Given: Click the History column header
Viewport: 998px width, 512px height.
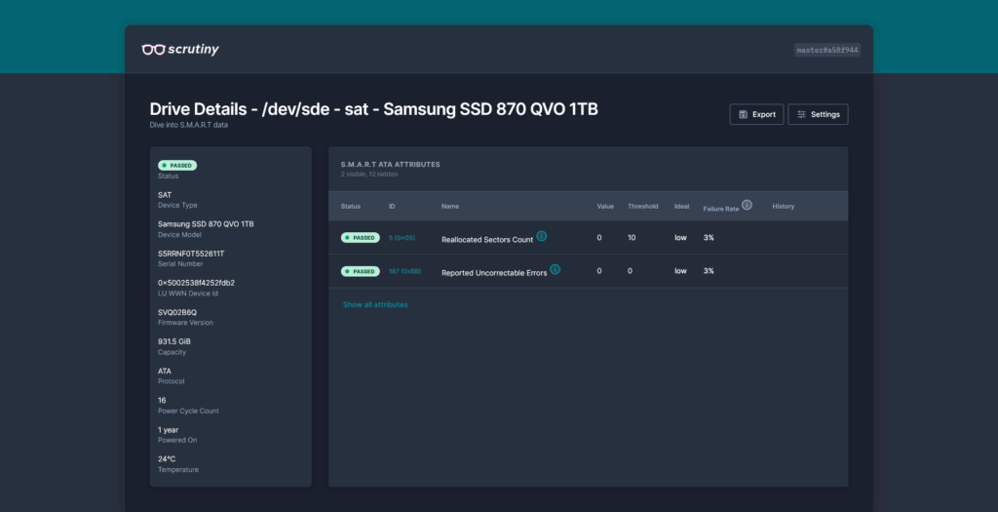Looking at the screenshot, I should point(784,207).
